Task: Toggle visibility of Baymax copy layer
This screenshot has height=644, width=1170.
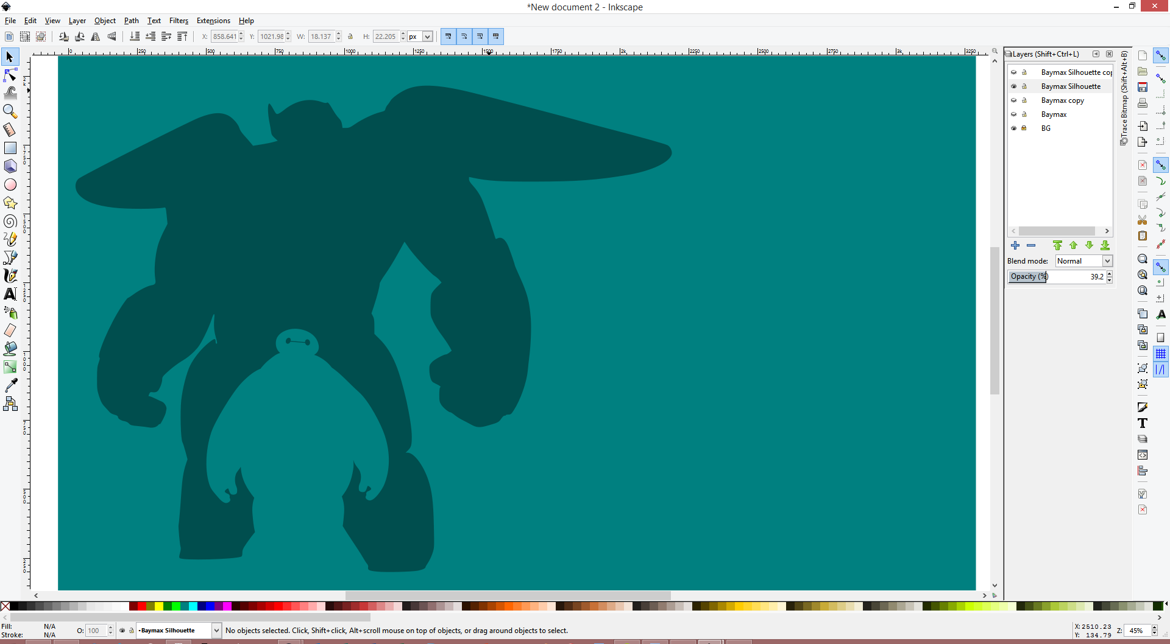Action: (1014, 100)
